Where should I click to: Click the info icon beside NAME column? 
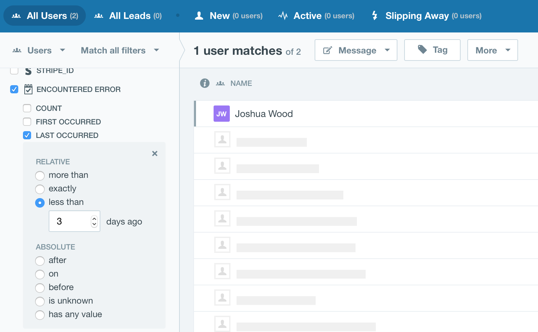[x=204, y=83]
